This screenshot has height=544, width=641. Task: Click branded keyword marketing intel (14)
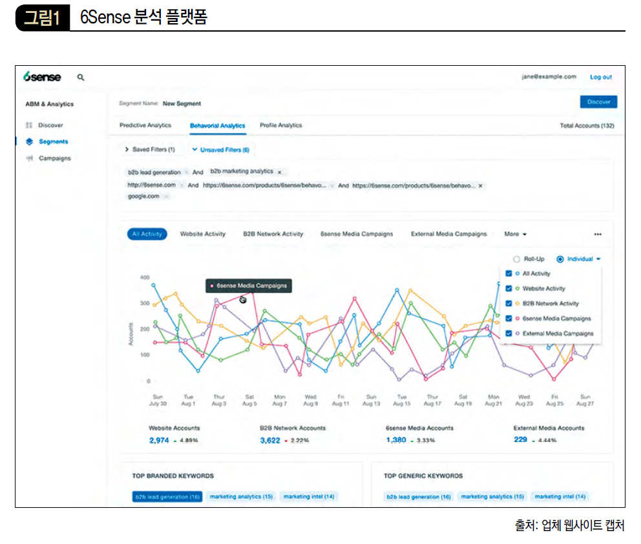[309, 497]
